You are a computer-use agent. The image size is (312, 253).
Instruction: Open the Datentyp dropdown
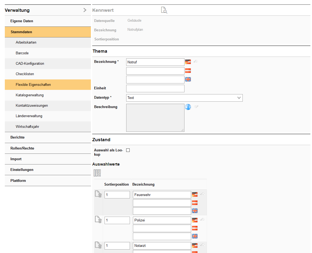click(184, 98)
